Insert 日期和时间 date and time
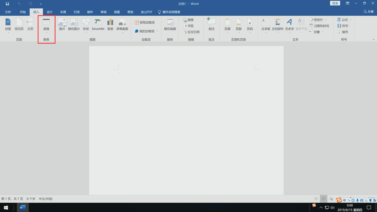Image resolution: width=377 pixels, height=212 pixels. click(x=319, y=26)
